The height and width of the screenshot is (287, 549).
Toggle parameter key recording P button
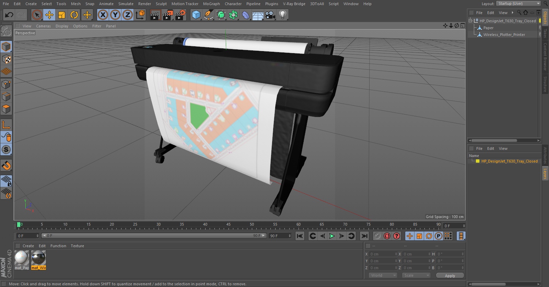point(439,236)
